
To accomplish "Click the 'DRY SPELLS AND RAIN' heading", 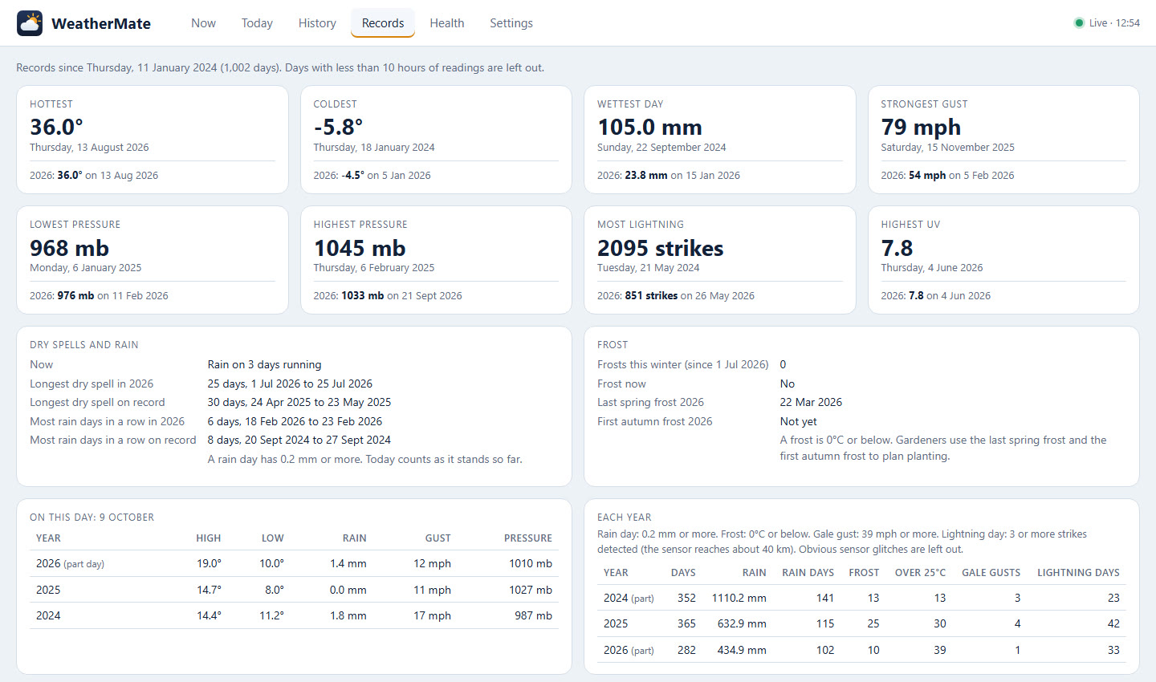I will tap(84, 345).
